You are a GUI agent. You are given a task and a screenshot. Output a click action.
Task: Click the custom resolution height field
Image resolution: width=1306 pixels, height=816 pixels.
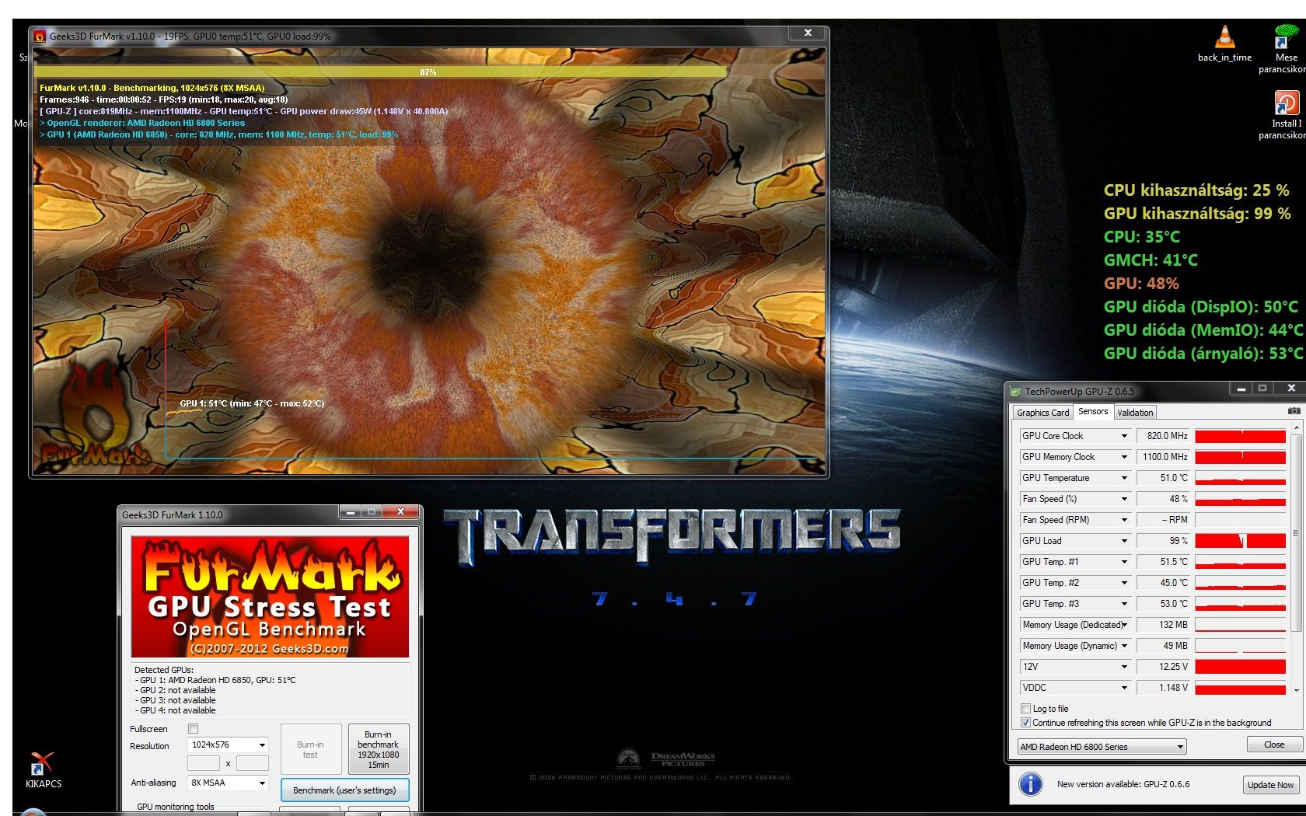coord(253,763)
